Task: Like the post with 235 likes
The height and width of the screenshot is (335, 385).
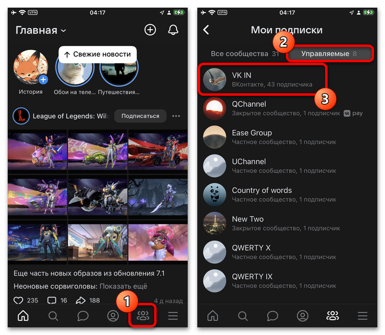Action: pos(25,301)
